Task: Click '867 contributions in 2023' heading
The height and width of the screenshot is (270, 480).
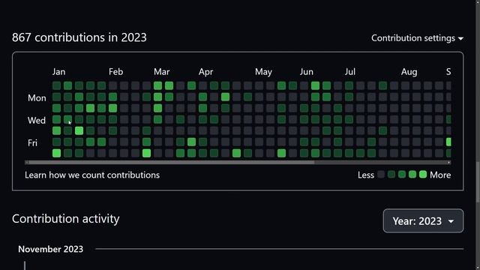Action: click(79, 37)
